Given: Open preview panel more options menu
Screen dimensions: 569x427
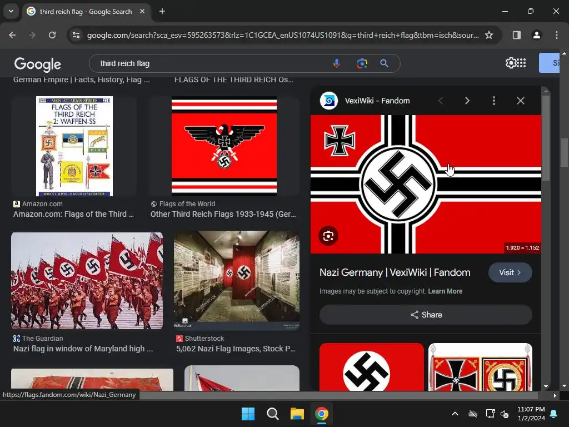Looking at the screenshot, I should (x=493, y=101).
